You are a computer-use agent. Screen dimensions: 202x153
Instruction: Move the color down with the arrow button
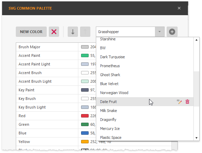point(73,32)
